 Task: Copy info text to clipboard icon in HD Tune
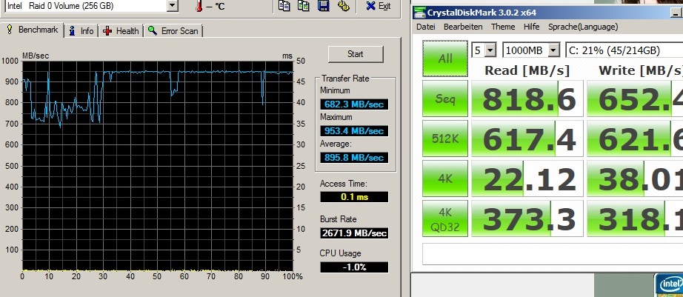tap(284, 6)
